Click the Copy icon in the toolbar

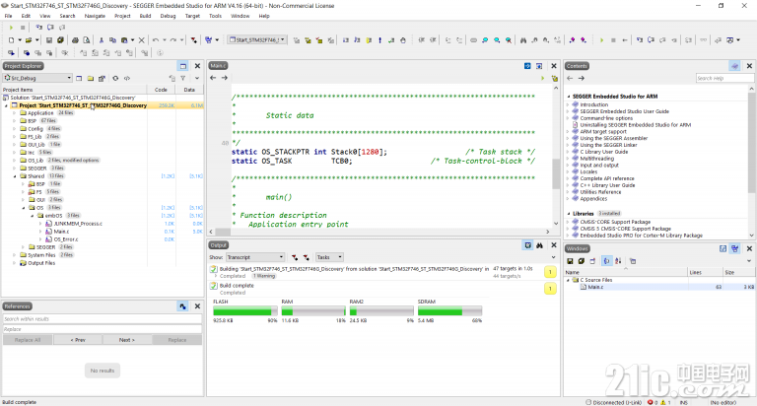pyautogui.click(x=112, y=40)
